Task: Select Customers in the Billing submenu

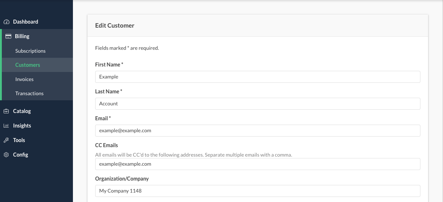Action: pyautogui.click(x=28, y=65)
